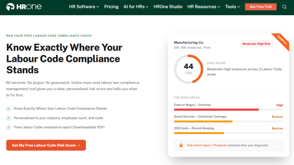Click 'Free Labour Code compliance report (Downloadable PDF)' text
This screenshot has width=294, height=165.
pyautogui.click(x=59, y=127)
